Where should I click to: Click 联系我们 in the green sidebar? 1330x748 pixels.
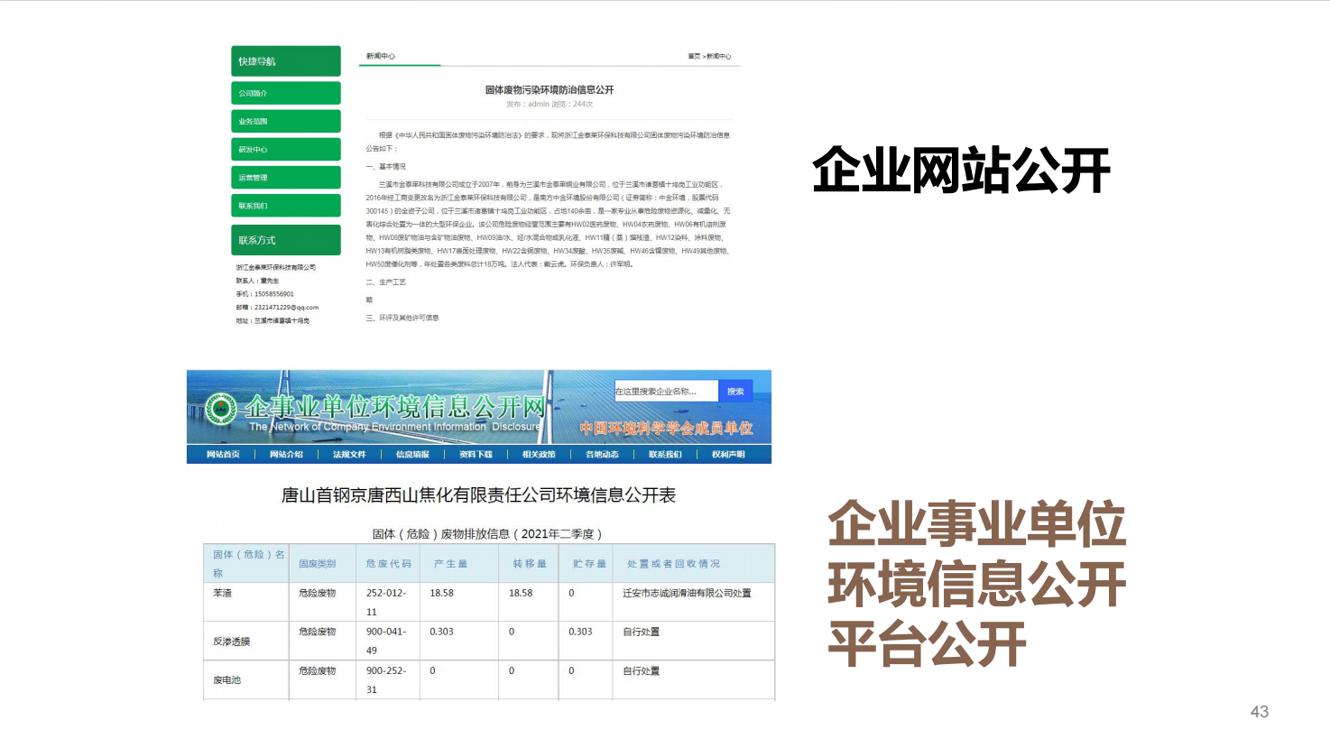[285, 206]
